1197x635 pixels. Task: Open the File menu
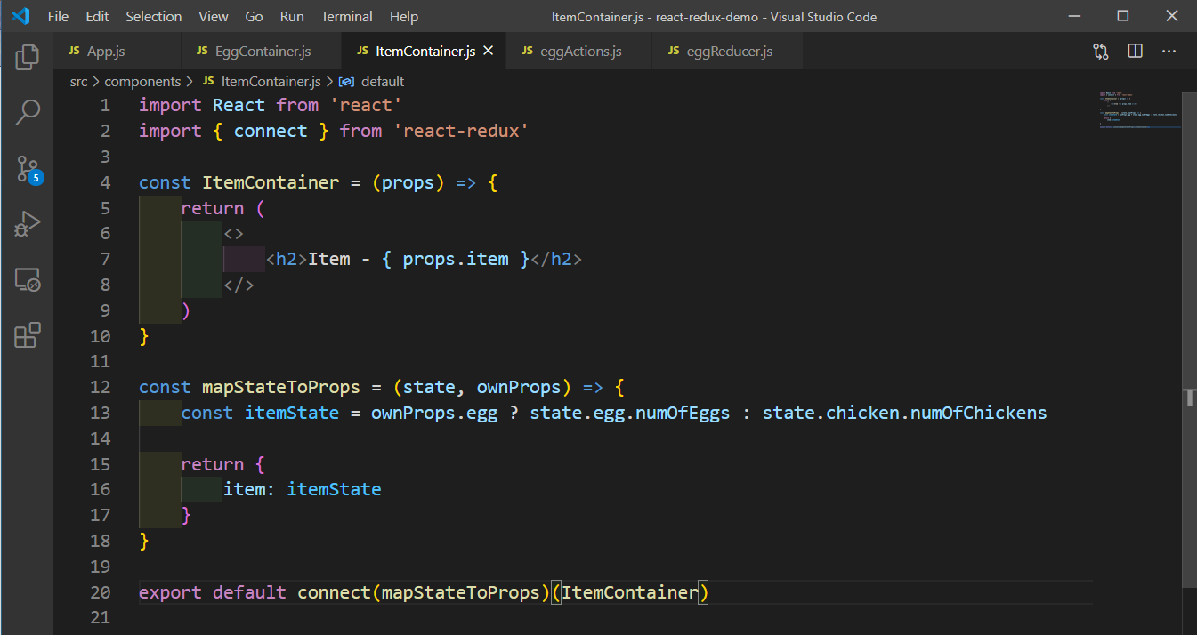[58, 17]
